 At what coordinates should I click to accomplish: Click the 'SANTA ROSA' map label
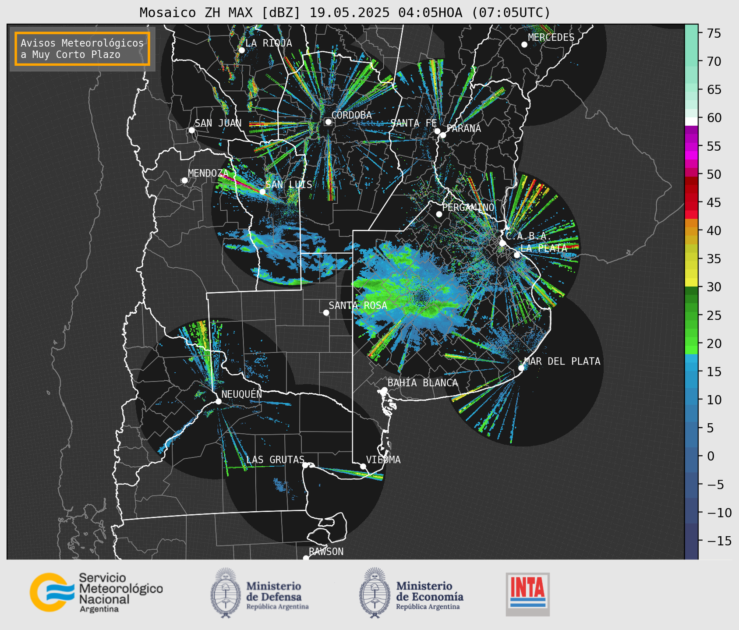358,305
